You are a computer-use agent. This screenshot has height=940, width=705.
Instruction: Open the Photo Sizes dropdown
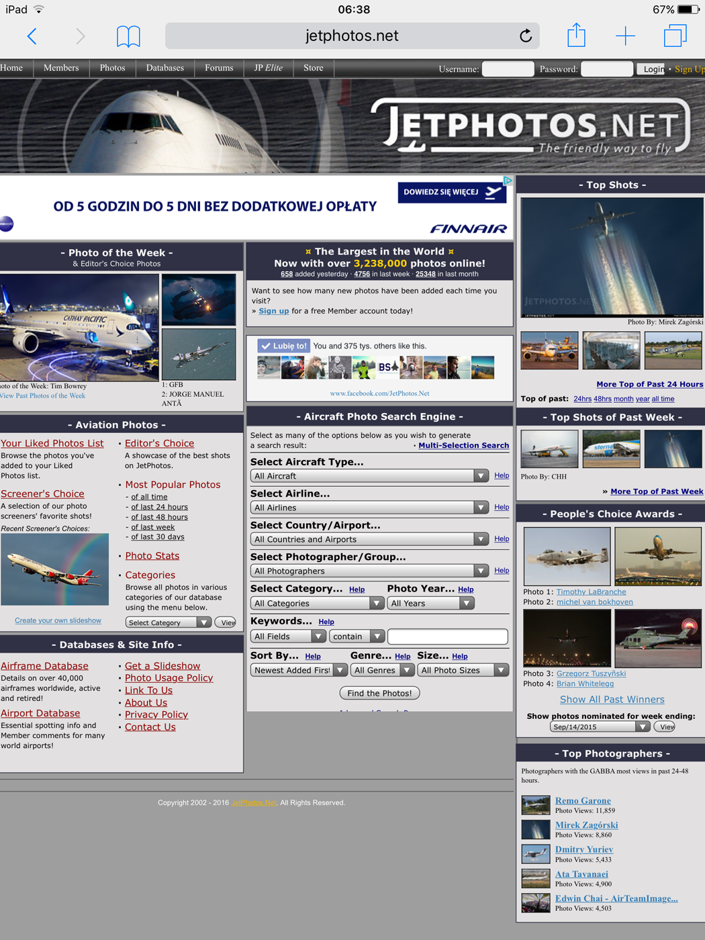[463, 670]
